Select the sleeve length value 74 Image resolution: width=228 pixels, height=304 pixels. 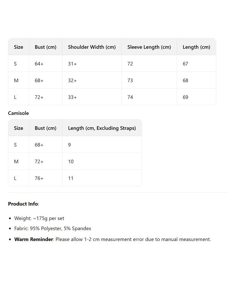click(x=130, y=97)
